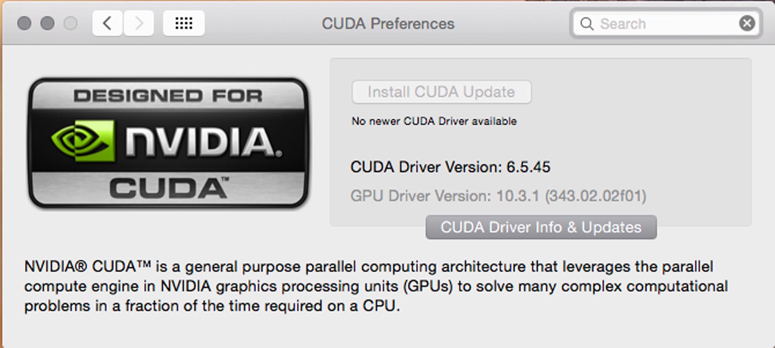
Task: Minimize the CUDA Preferences window
Action: pyautogui.click(x=47, y=23)
